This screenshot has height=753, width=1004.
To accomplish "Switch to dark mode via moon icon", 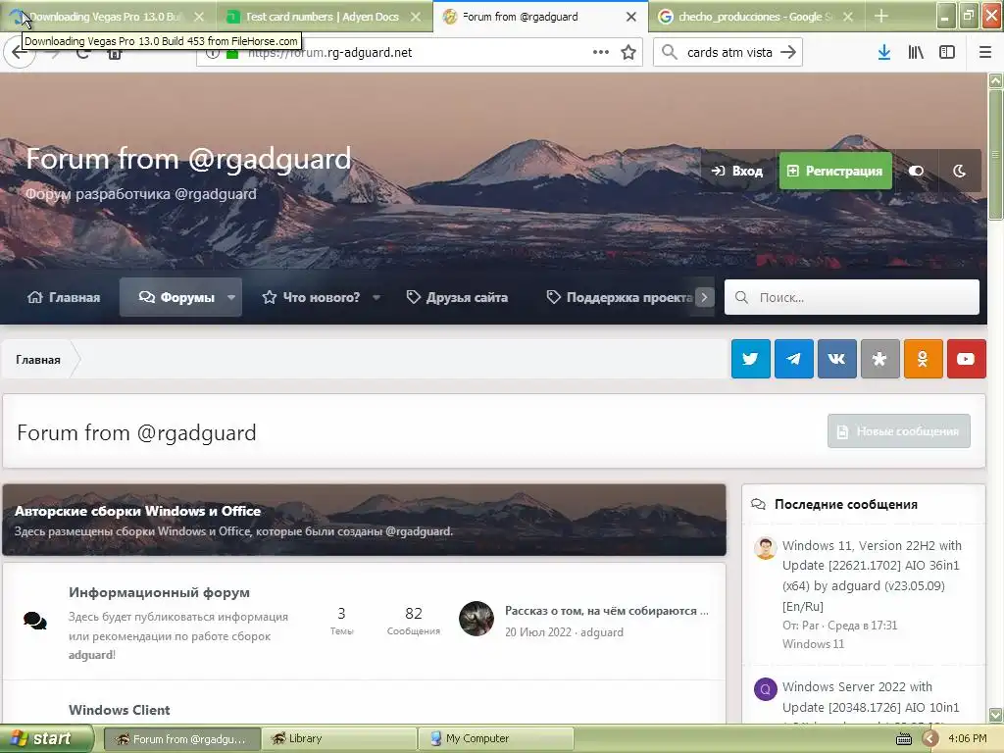I will pyautogui.click(x=959, y=171).
